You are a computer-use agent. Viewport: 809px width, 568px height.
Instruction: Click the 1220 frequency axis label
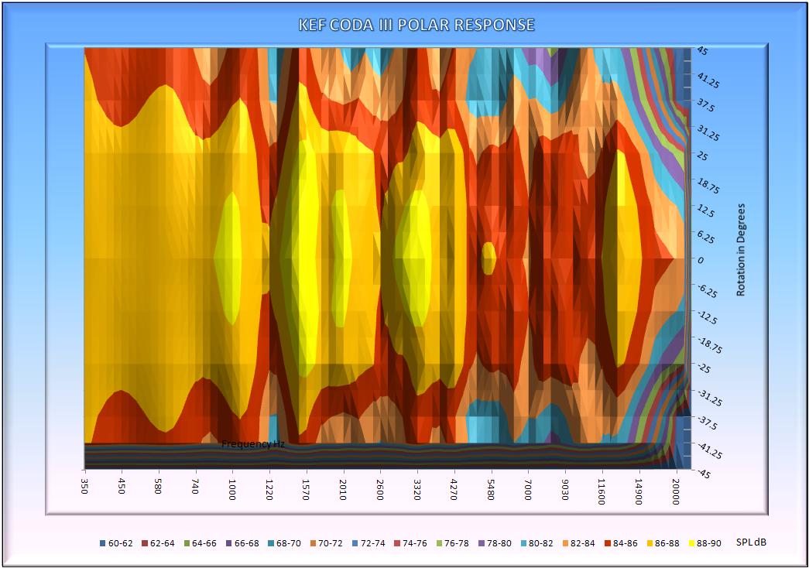click(x=269, y=488)
